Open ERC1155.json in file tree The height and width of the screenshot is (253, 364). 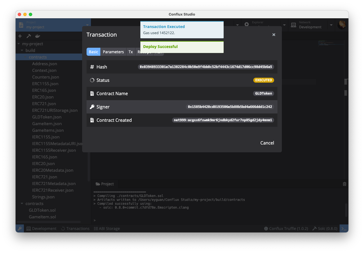pos(45,84)
